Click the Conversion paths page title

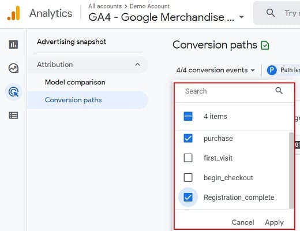[x=215, y=45]
